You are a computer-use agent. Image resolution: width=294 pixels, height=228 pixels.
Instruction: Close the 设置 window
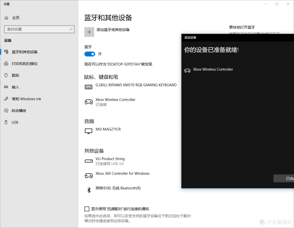pyautogui.click(x=288, y=4)
